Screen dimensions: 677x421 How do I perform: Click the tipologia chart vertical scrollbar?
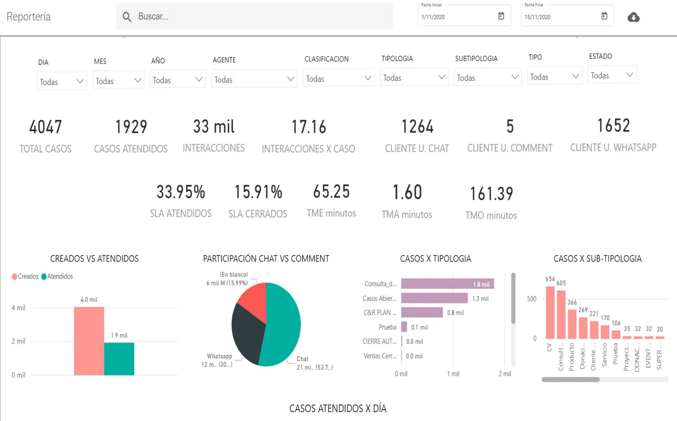(513, 299)
